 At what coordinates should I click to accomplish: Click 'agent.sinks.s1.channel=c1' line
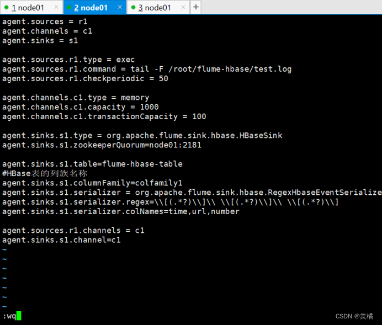pyautogui.click(x=61, y=240)
